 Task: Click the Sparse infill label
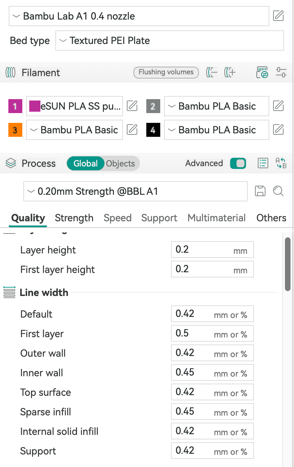(x=46, y=412)
